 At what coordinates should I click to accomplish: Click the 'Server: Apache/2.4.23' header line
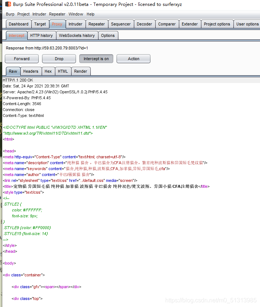[55, 92]
